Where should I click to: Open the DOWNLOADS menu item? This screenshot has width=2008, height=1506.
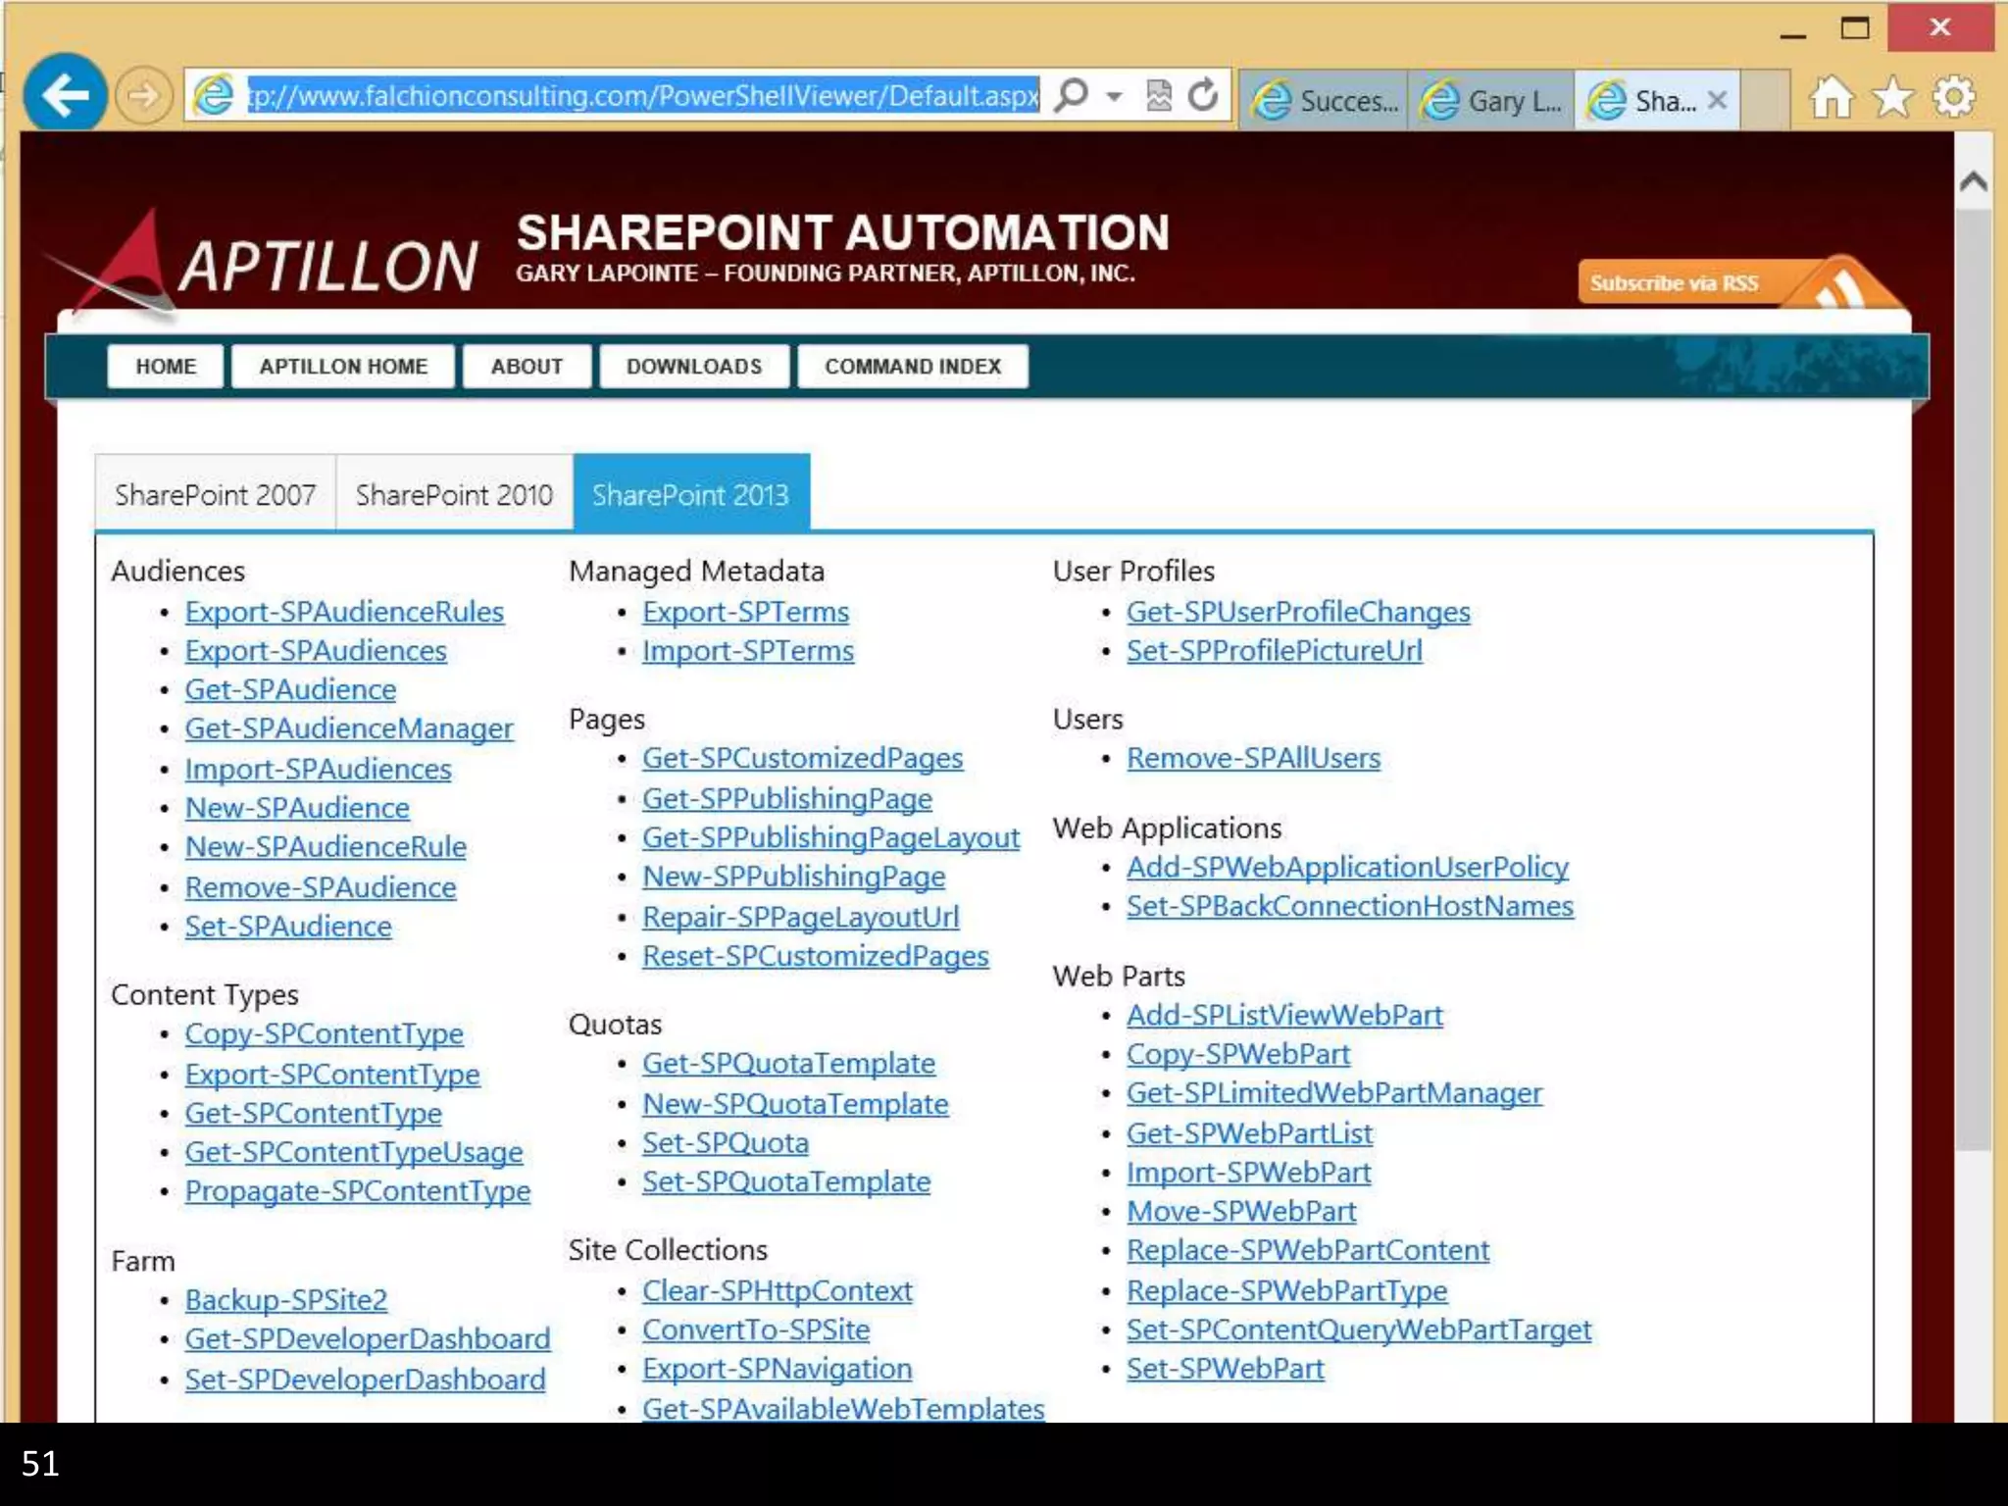tap(693, 366)
